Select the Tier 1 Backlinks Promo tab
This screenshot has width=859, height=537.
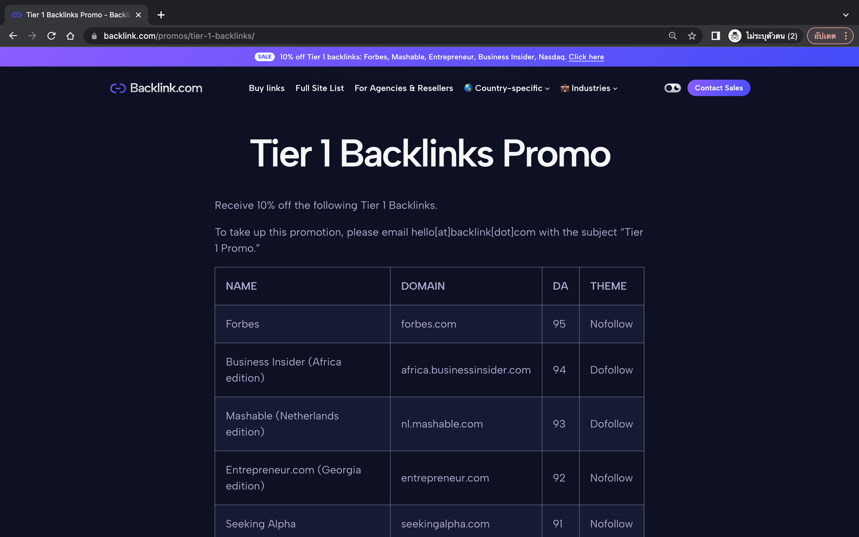(x=76, y=15)
